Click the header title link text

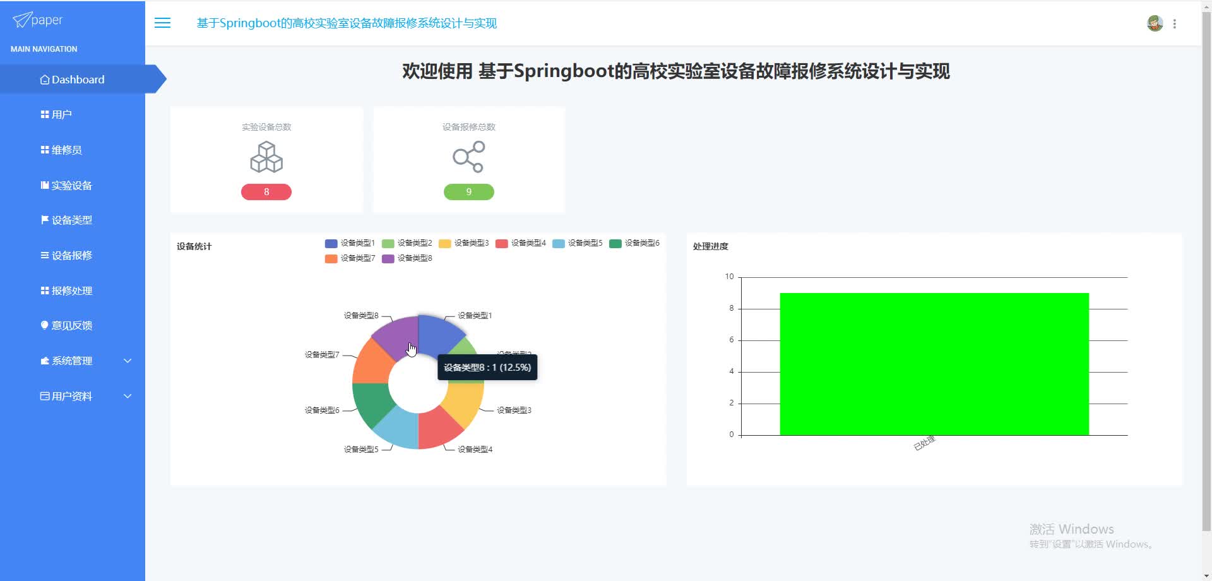point(347,23)
